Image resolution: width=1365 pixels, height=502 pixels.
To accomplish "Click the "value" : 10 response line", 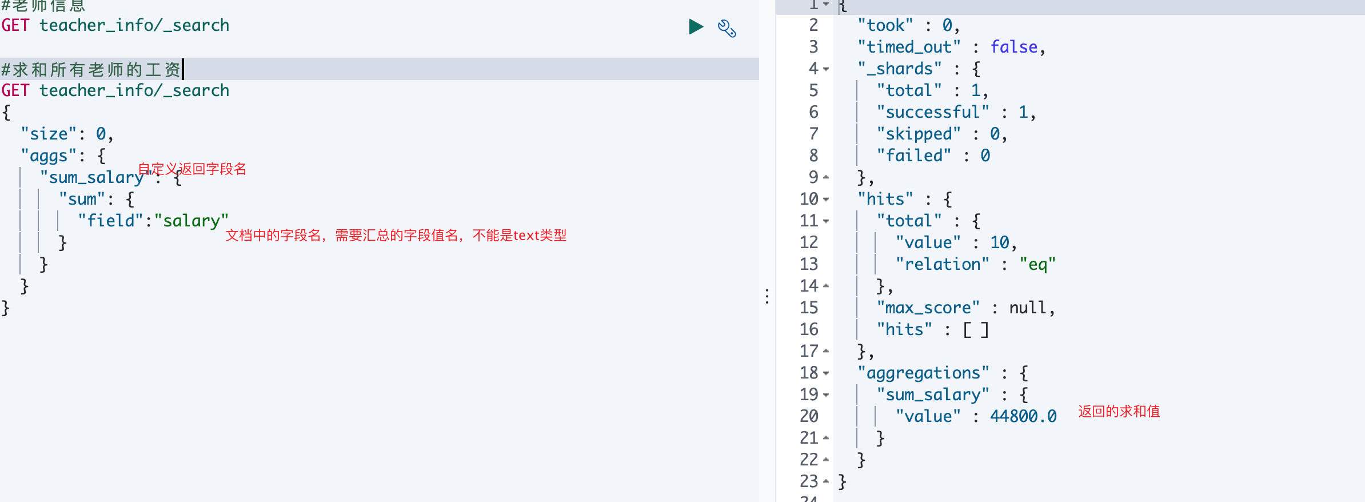I will (x=956, y=243).
